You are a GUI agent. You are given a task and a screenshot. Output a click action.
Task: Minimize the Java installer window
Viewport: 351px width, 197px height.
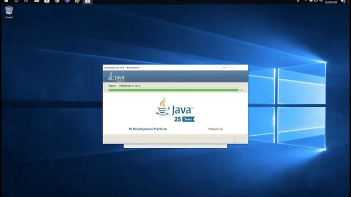224,67
